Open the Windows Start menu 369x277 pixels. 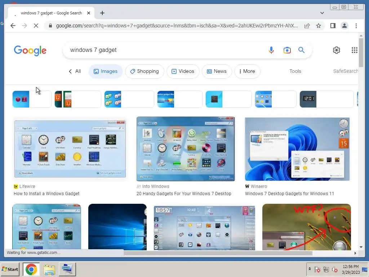click(10, 269)
